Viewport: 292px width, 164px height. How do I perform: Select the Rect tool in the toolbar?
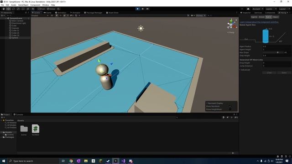point(23,9)
